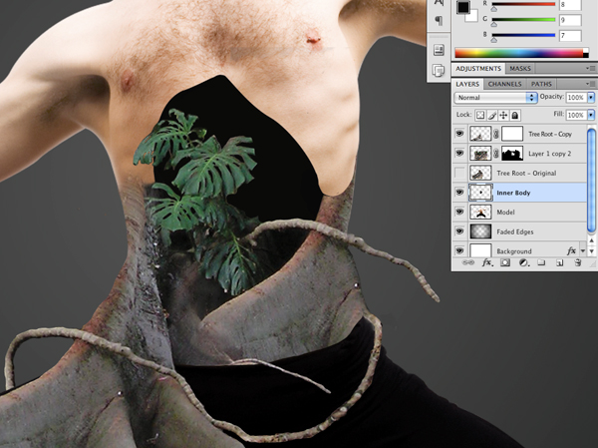This screenshot has height=448, width=598.
Task: Select the Layers tab
Action: 467,84
